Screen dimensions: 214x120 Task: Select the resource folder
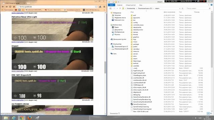click(x=136, y=51)
